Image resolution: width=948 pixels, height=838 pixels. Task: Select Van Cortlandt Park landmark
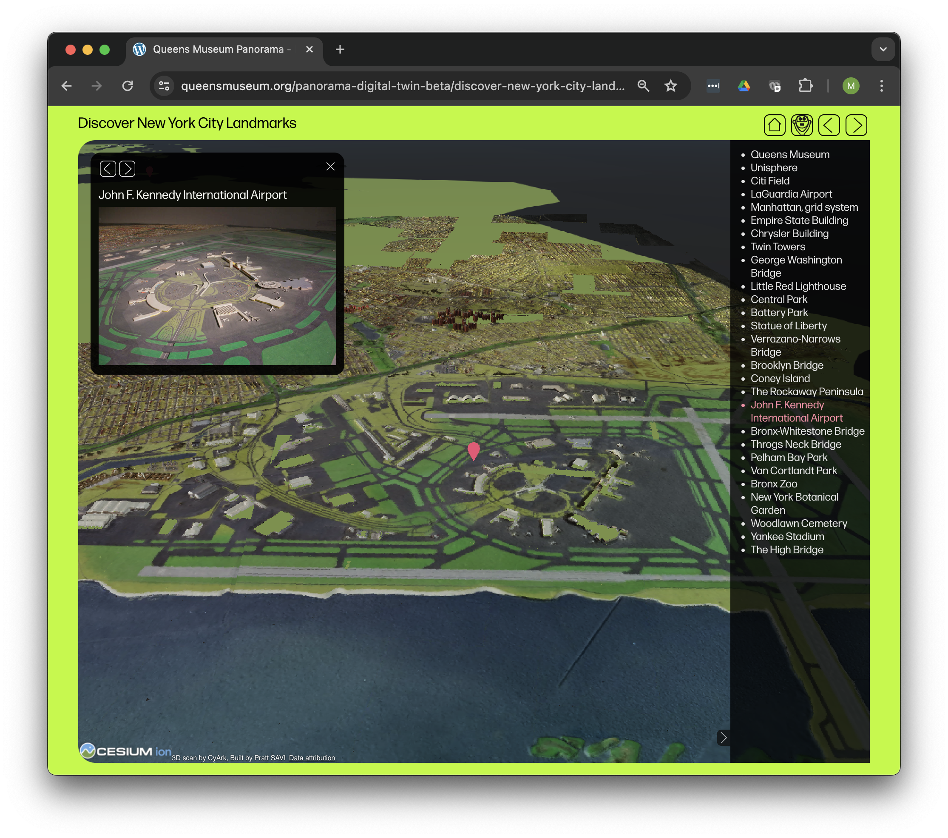(x=793, y=471)
